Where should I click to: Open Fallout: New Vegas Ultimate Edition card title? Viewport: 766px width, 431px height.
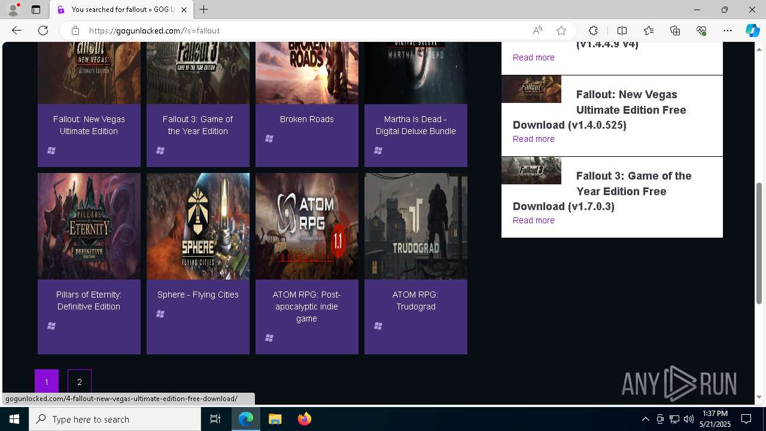pos(89,125)
